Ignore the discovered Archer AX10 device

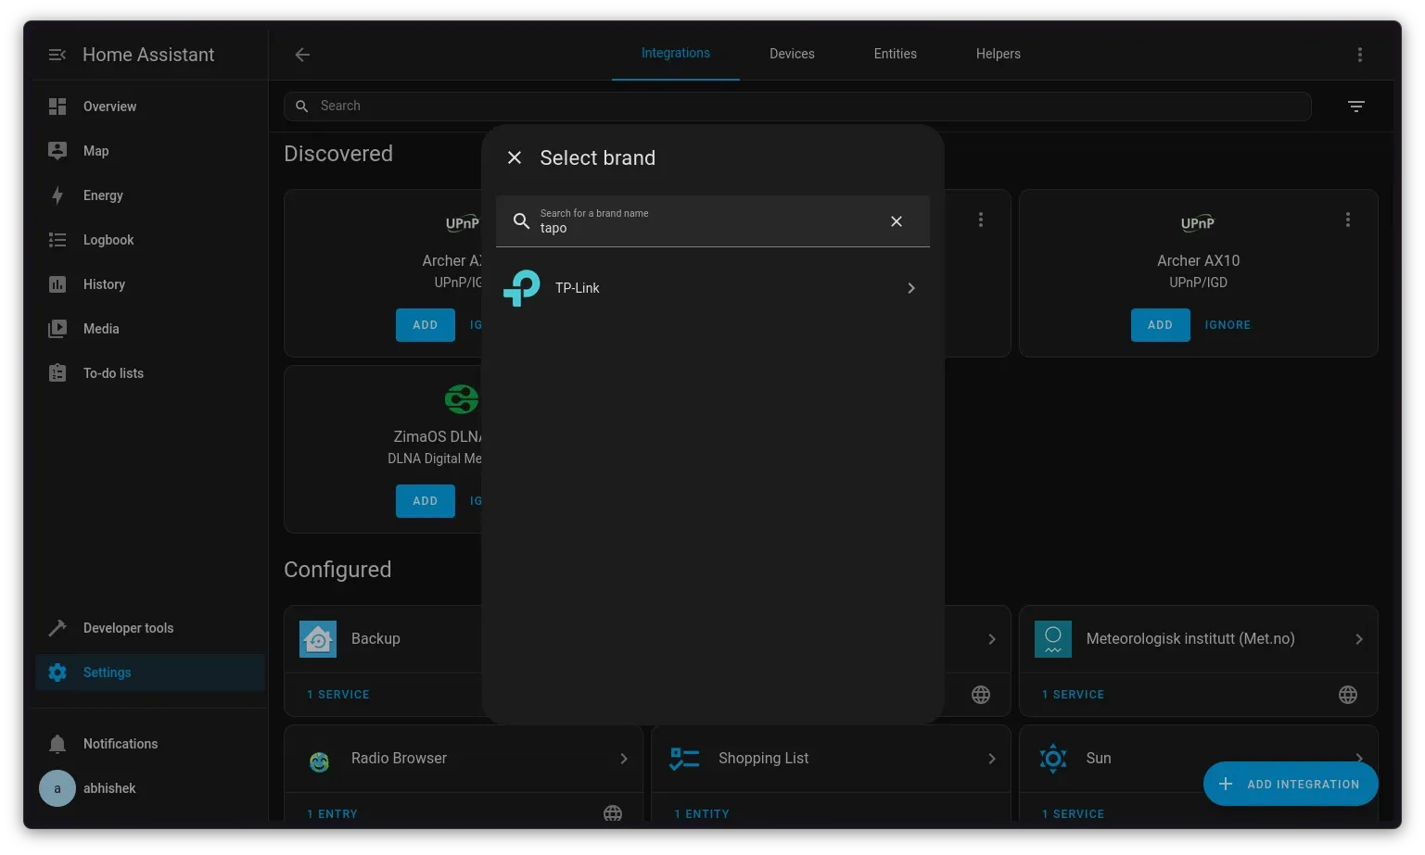[1227, 325]
